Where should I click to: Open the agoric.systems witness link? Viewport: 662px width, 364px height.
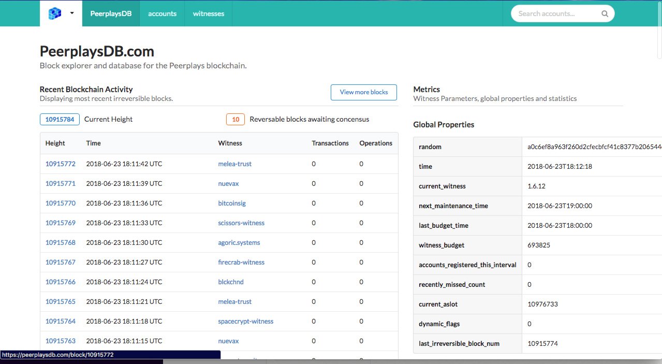[239, 243]
